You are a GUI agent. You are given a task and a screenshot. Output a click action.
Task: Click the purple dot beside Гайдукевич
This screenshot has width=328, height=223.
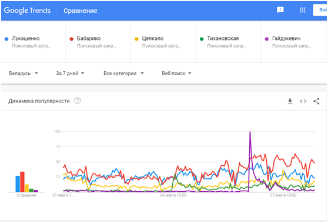pos(267,39)
